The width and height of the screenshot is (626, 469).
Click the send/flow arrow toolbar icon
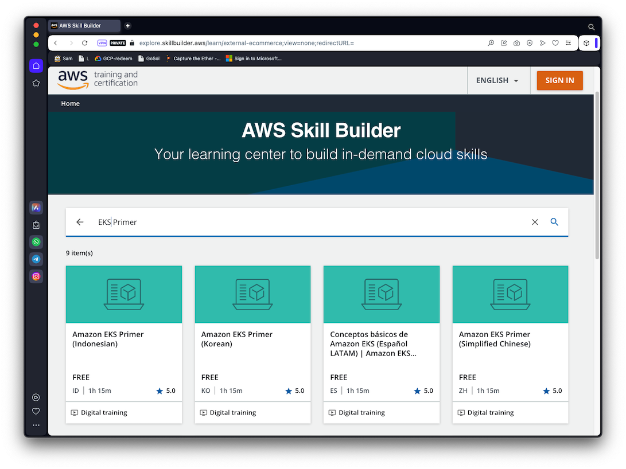point(543,43)
